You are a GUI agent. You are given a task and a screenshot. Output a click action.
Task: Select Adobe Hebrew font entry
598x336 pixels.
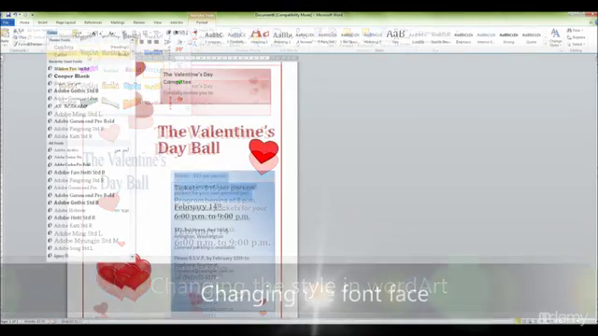point(89,210)
